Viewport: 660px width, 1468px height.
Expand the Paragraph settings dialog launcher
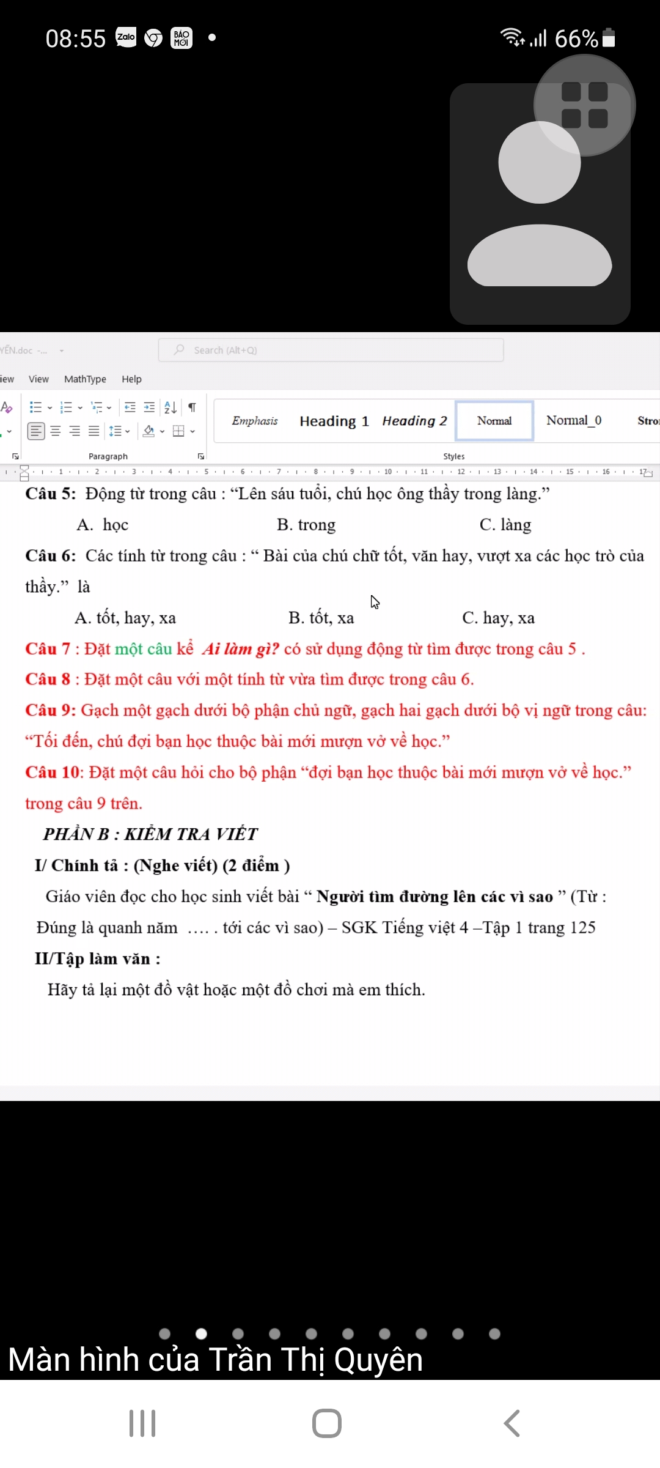(200, 456)
